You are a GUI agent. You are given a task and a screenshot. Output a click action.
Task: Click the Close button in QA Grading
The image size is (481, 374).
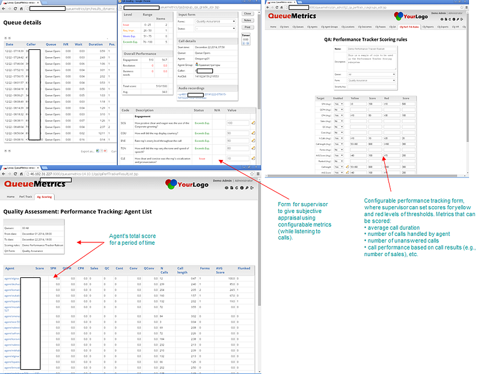click(248, 14)
